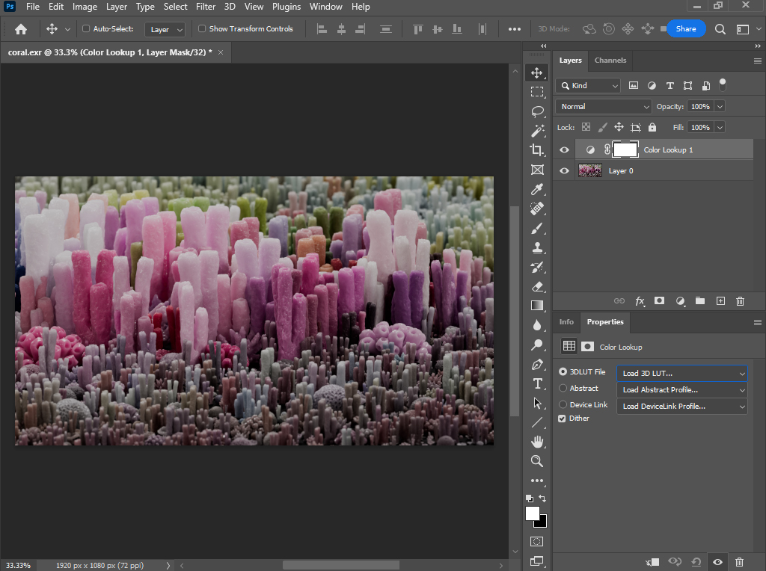Enable the Auto-Select checkbox
766x571 pixels.
coord(86,29)
